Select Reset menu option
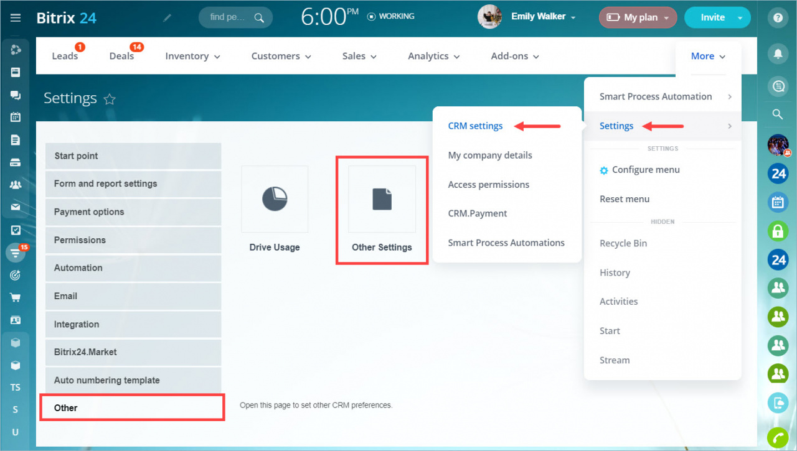 625,199
